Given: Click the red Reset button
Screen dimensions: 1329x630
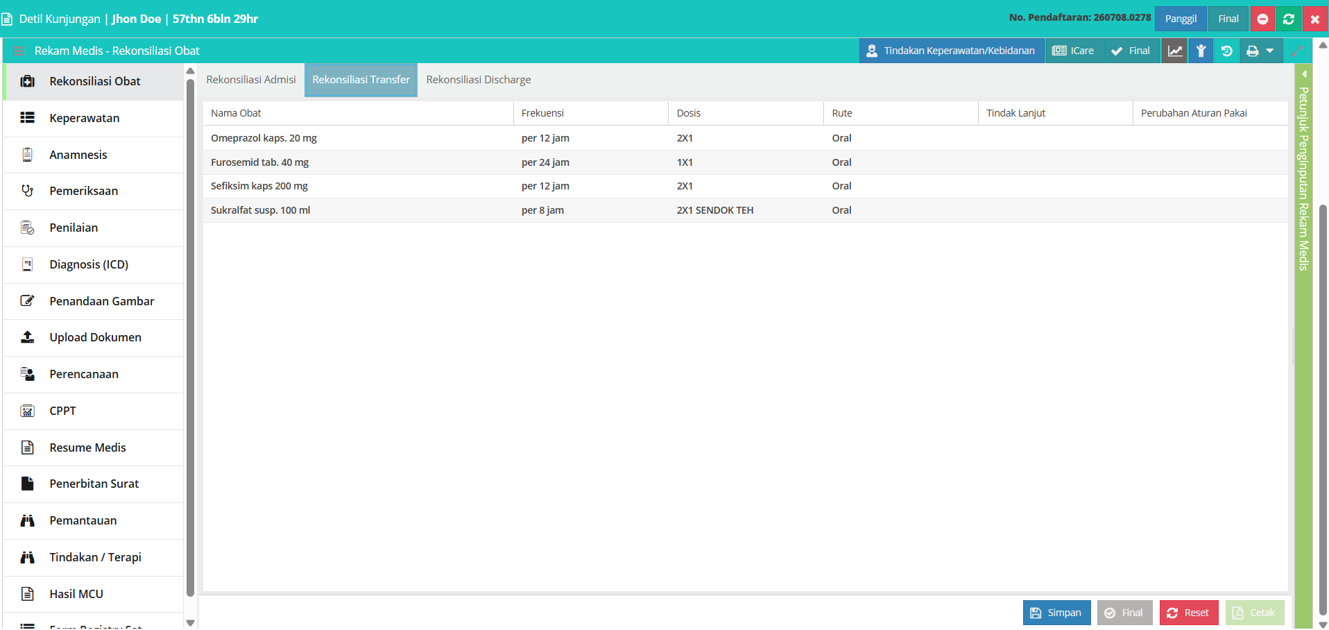Looking at the screenshot, I should pyautogui.click(x=1189, y=613).
